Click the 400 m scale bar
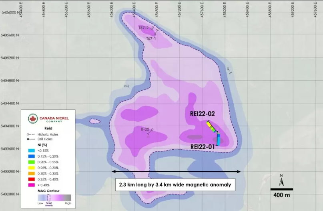The width and height of the screenshot is (323, 211). tap(281, 189)
